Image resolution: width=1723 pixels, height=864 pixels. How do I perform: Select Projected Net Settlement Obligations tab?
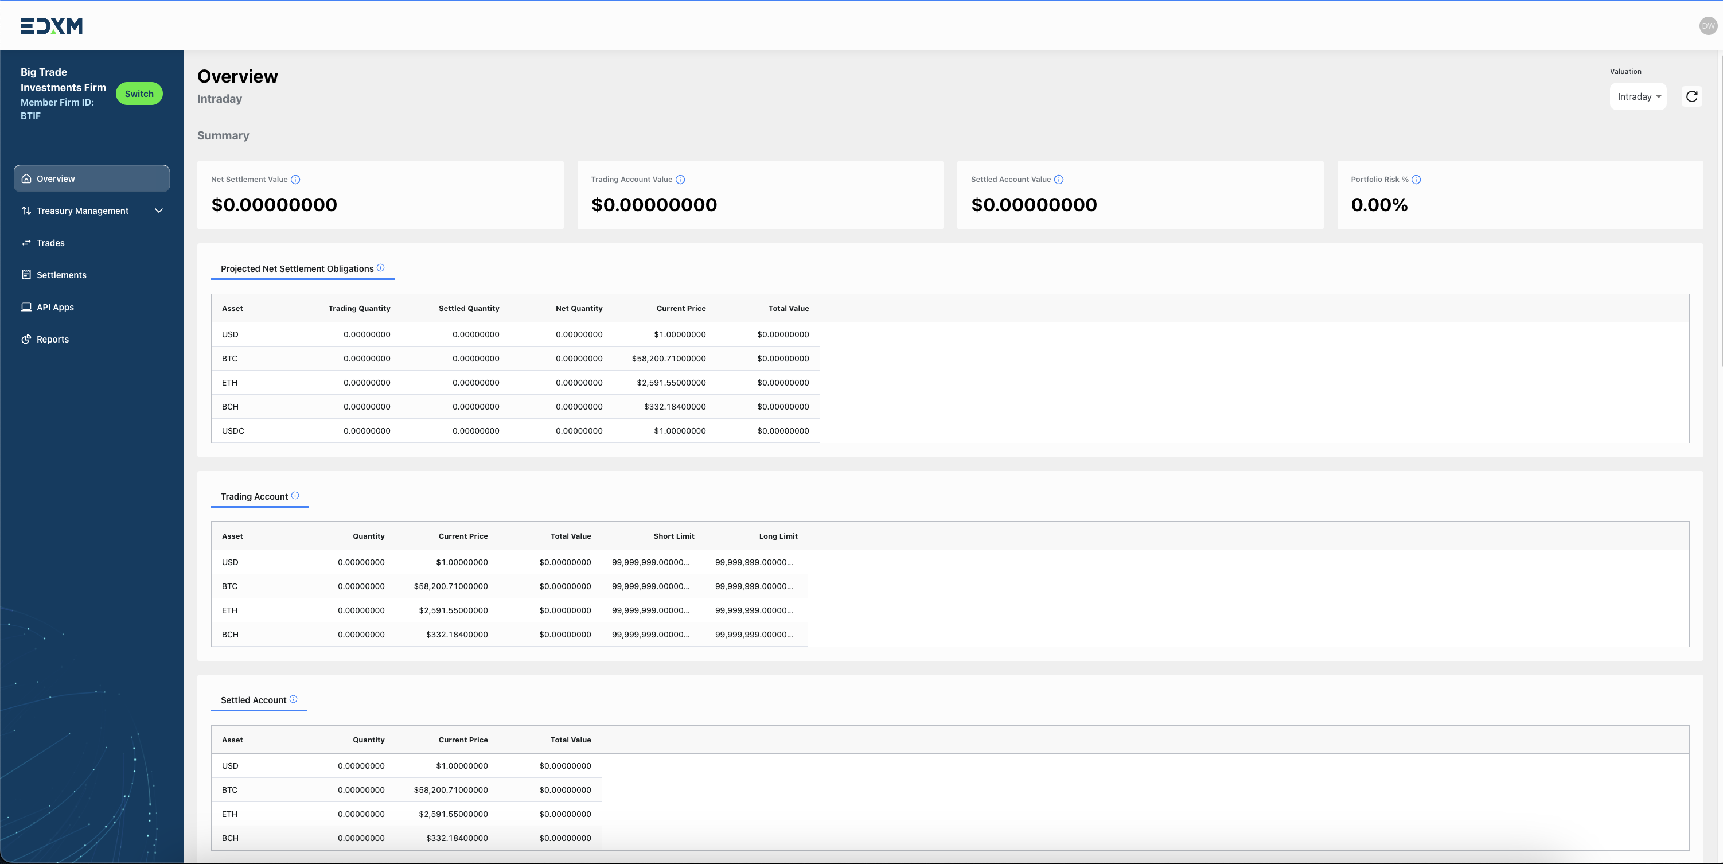302,268
